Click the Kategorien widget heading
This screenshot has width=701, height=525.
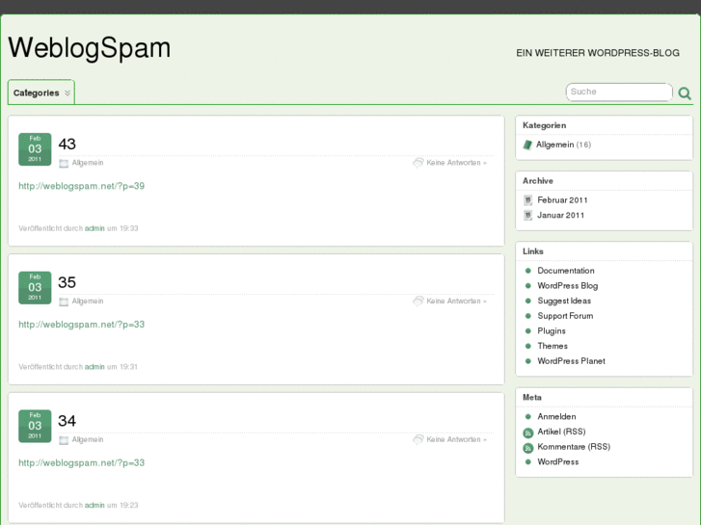point(544,126)
